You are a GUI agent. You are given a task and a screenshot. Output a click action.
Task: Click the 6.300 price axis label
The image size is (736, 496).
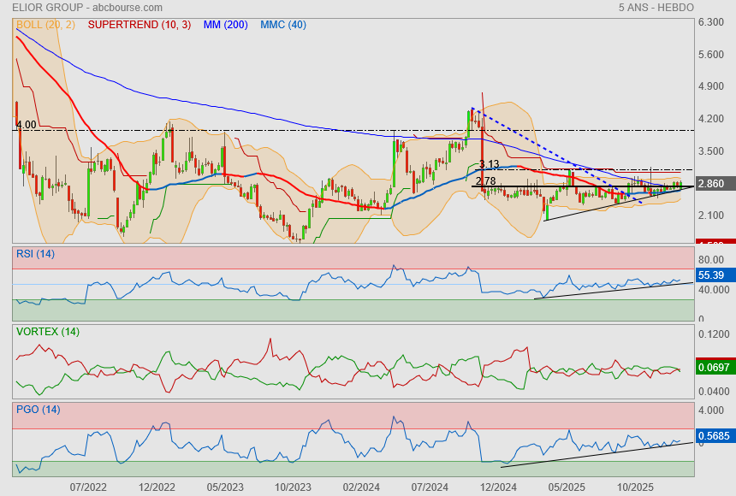tap(712, 23)
